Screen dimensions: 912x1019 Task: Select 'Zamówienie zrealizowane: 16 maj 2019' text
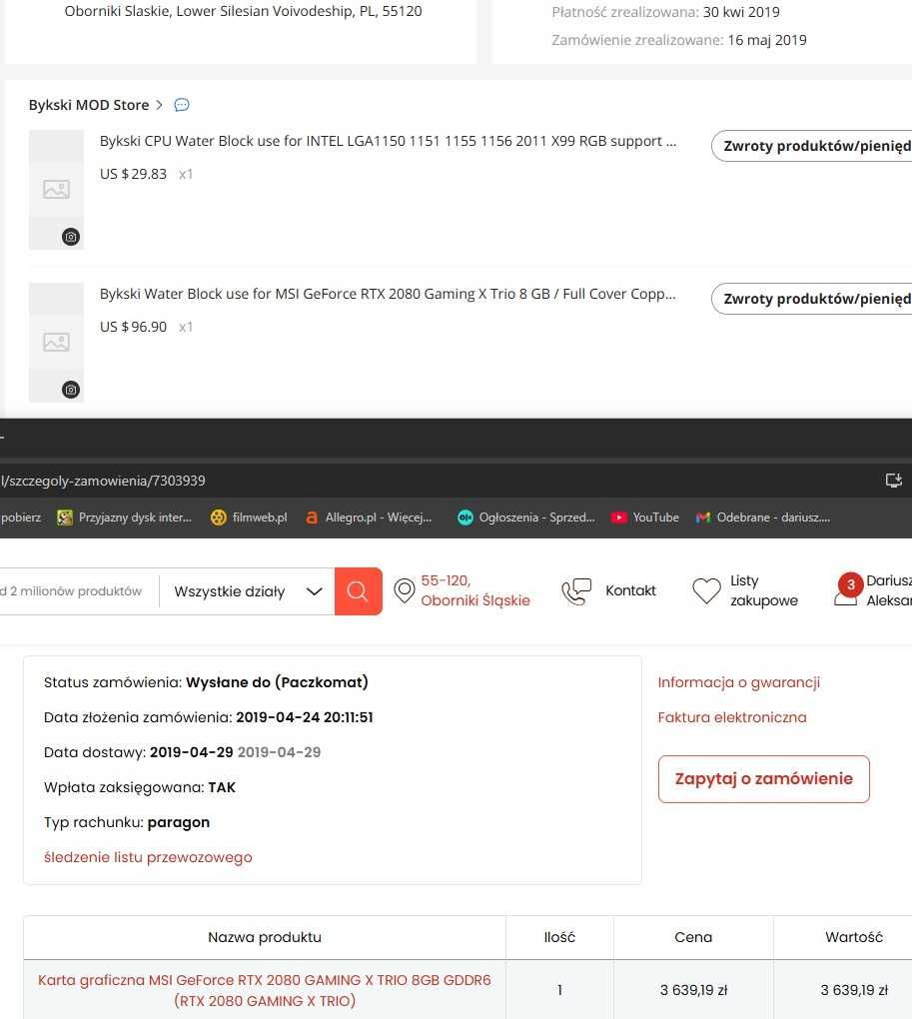coord(679,40)
